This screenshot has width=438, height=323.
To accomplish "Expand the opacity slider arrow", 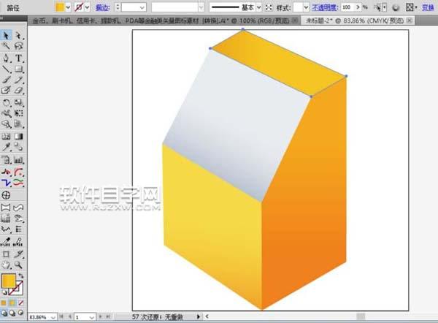I will 358,7.
